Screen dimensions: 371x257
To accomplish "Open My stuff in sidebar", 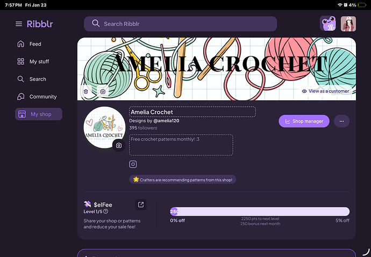I will click(39, 62).
